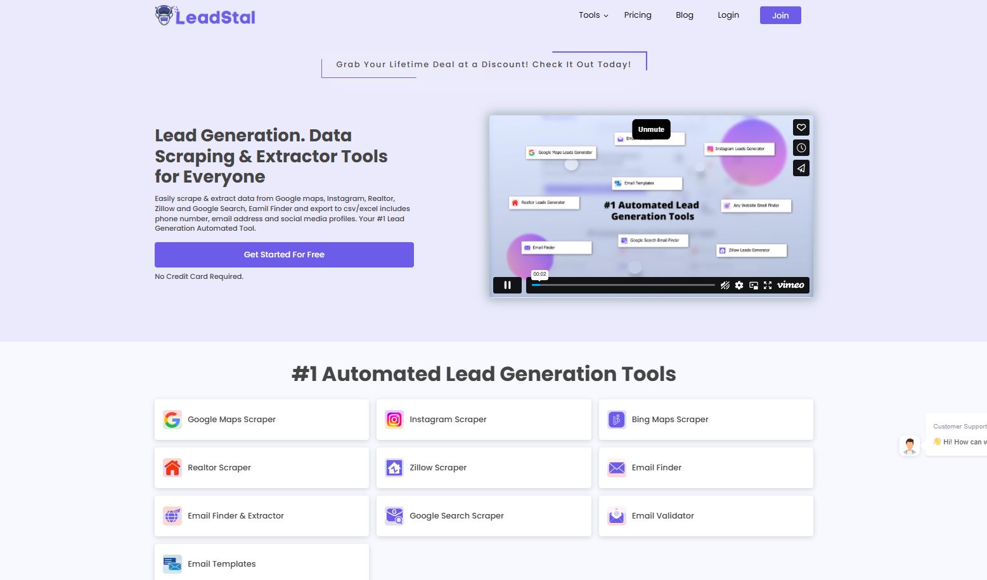987x580 pixels.
Task: Toggle the volume icon in player bar
Action: 725,285
